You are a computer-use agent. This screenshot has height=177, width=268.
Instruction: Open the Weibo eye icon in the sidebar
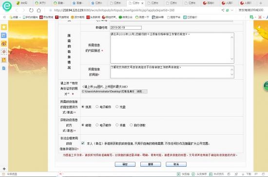(x=4, y=44)
